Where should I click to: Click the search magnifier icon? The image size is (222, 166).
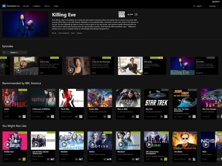194,6
